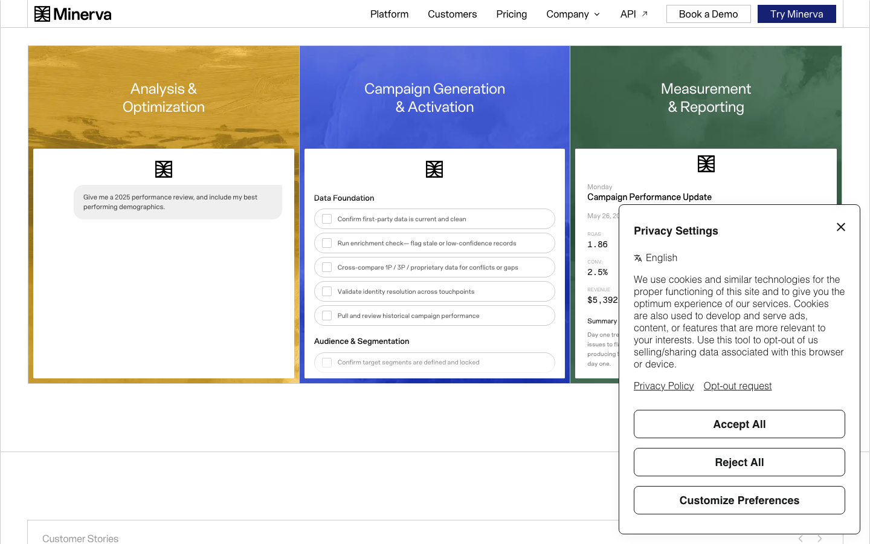Open the English language selector
The height and width of the screenshot is (544, 870).
(656, 258)
